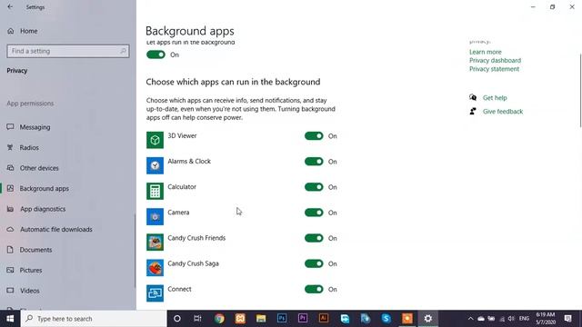
Task: Click the Get help chat icon
Action: [473, 97]
